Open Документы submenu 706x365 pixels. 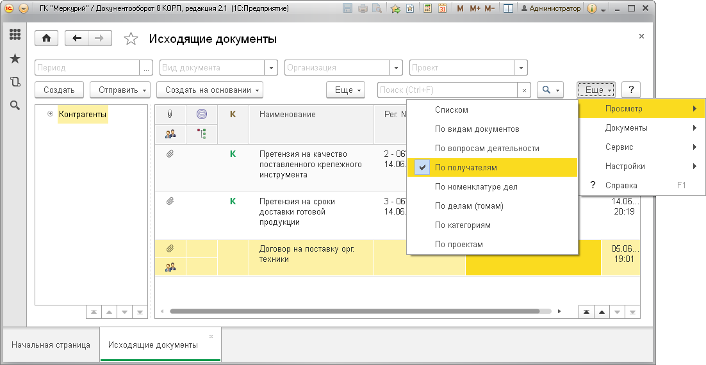coord(641,128)
